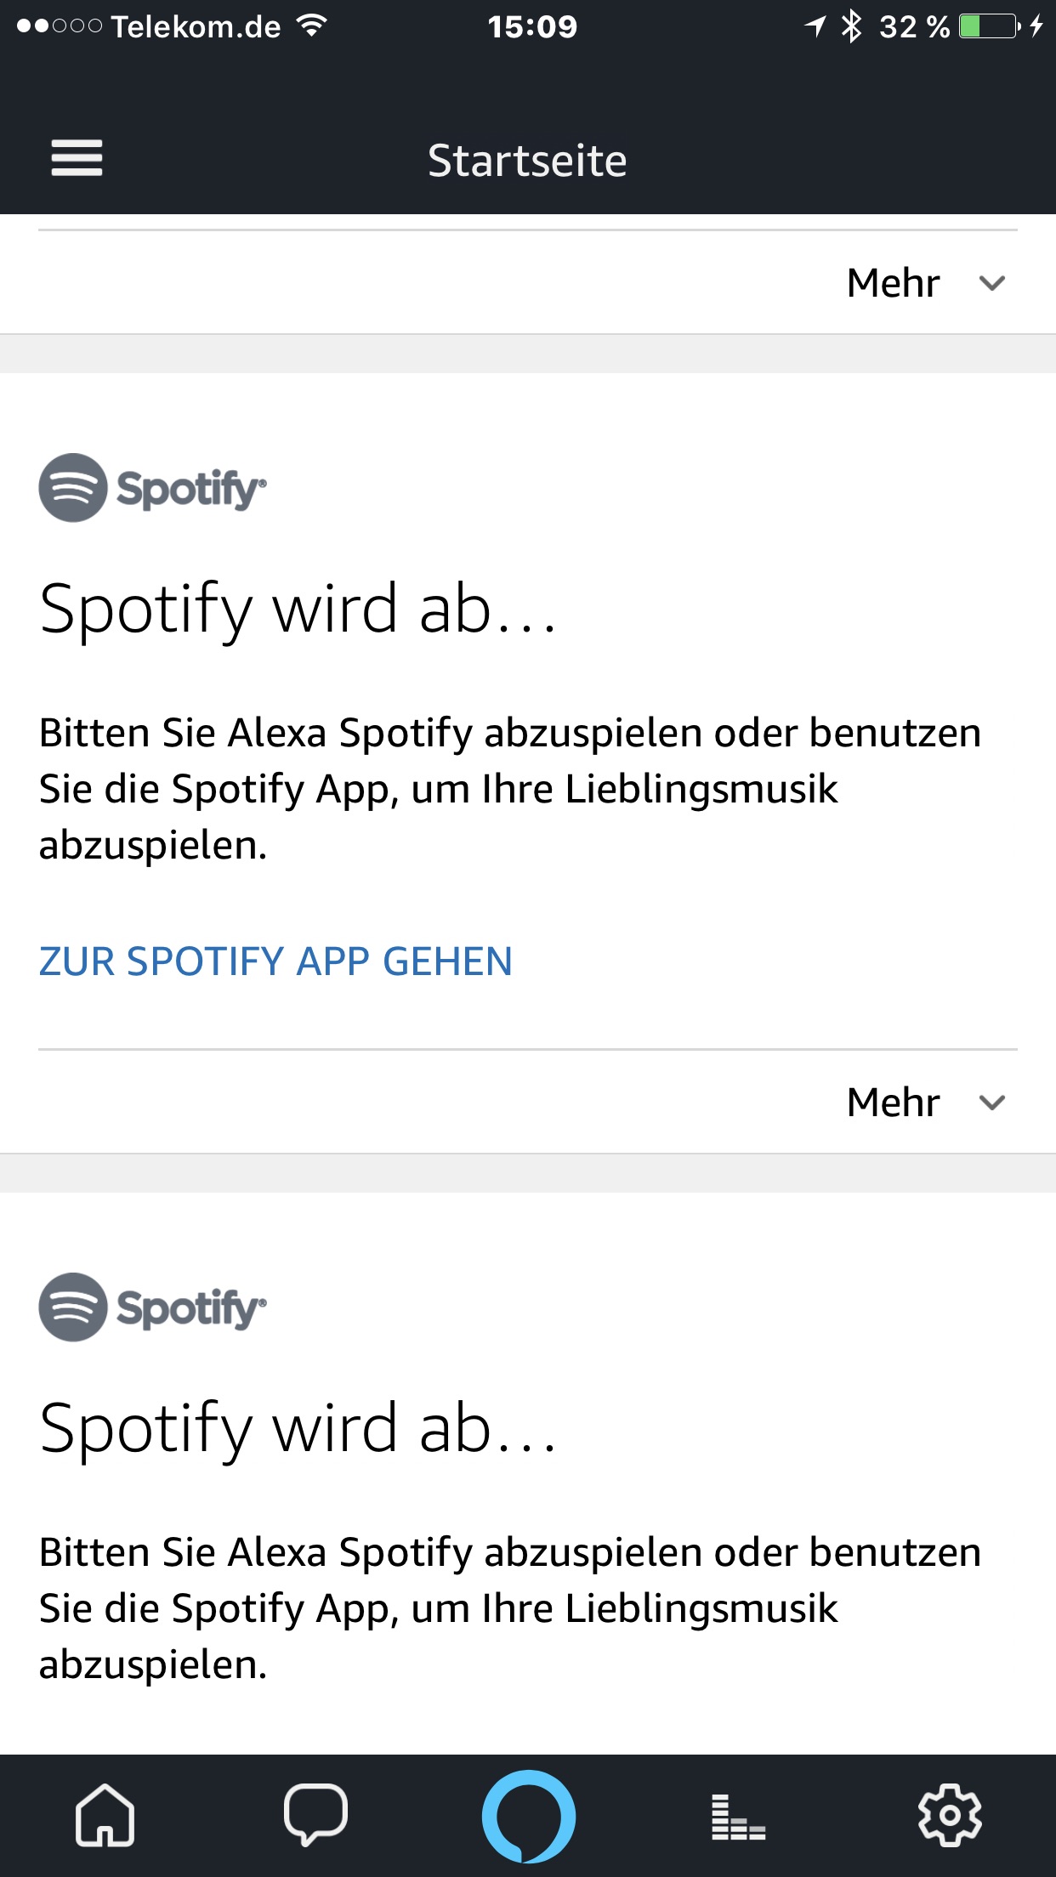This screenshot has width=1056, height=1877.
Task: Follow the ZUR SPOTIFY APP GEHEN link
Action: click(x=275, y=961)
